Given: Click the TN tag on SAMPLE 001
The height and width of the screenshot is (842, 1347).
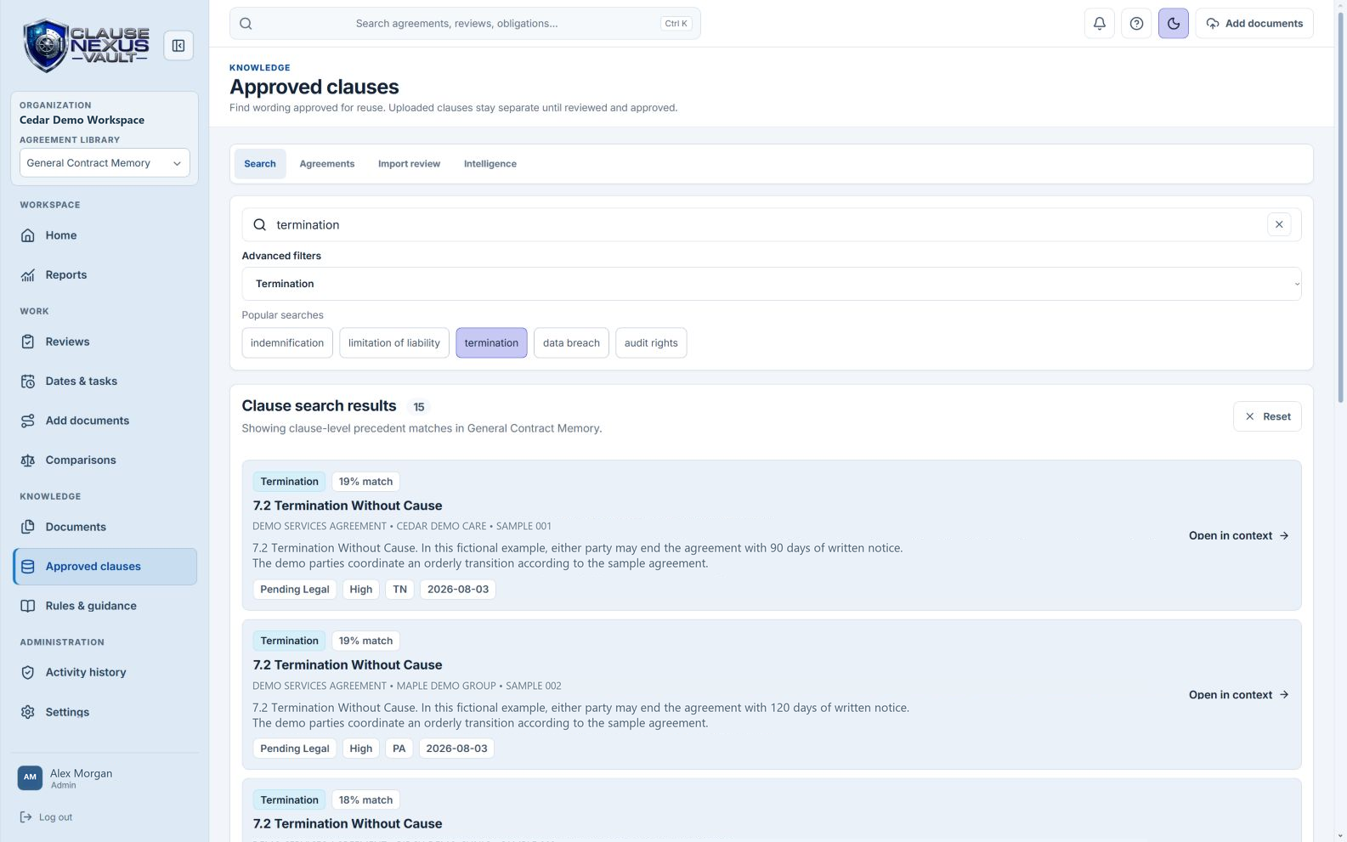Looking at the screenshot, I should coord(399,590).
